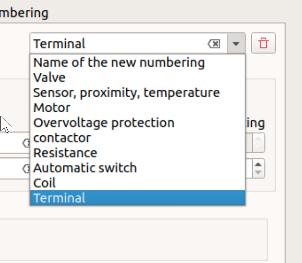Choose Coil from the list
302x263 pixels.
44,183
